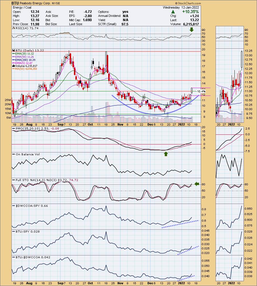The height and width of the screenshot is (286, 257).
Task: Select the Low price value 12.16
Action: point(35,20)
